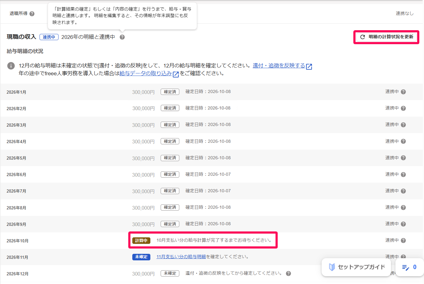Click the 未確定 badge in 2026年12月 row
424x284 pixels.
pyautogui.click(x=170, y=273)
